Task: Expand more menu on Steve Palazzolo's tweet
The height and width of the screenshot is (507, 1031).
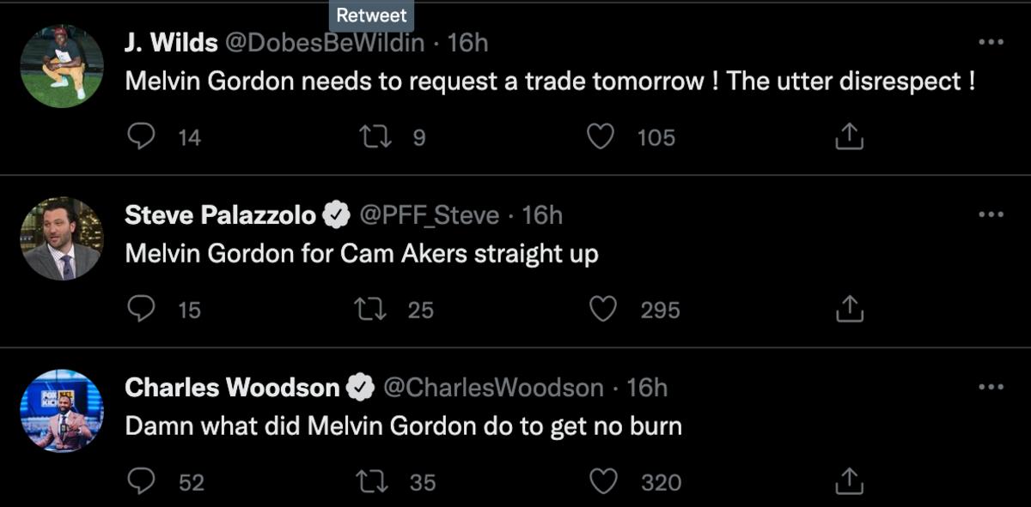Action: (x=991, y=214)
